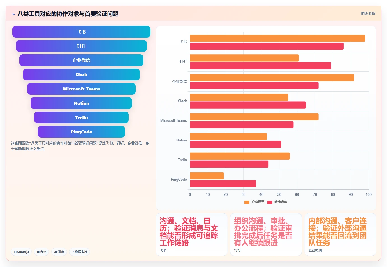Open the 企业微信 data card
Screen dimensions: 387x267
pos(340,235)
